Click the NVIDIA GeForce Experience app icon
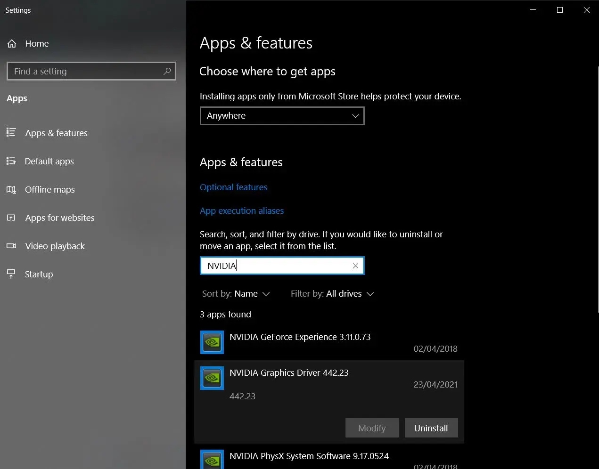 (x=212, y=342)
